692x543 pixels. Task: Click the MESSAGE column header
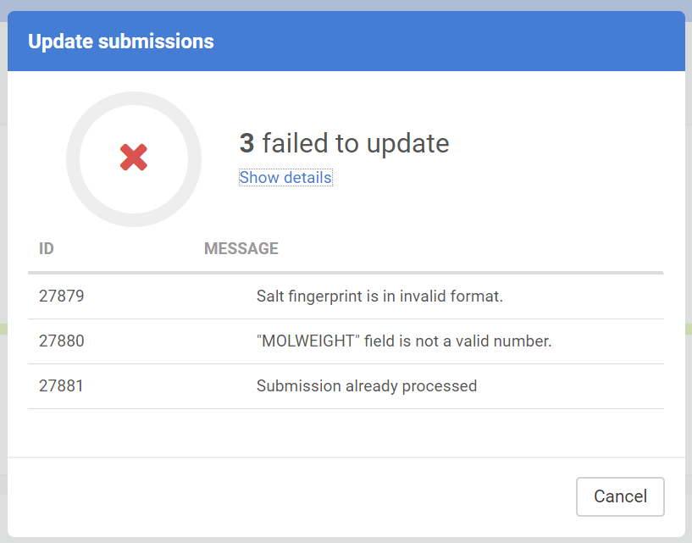point(241,249)
